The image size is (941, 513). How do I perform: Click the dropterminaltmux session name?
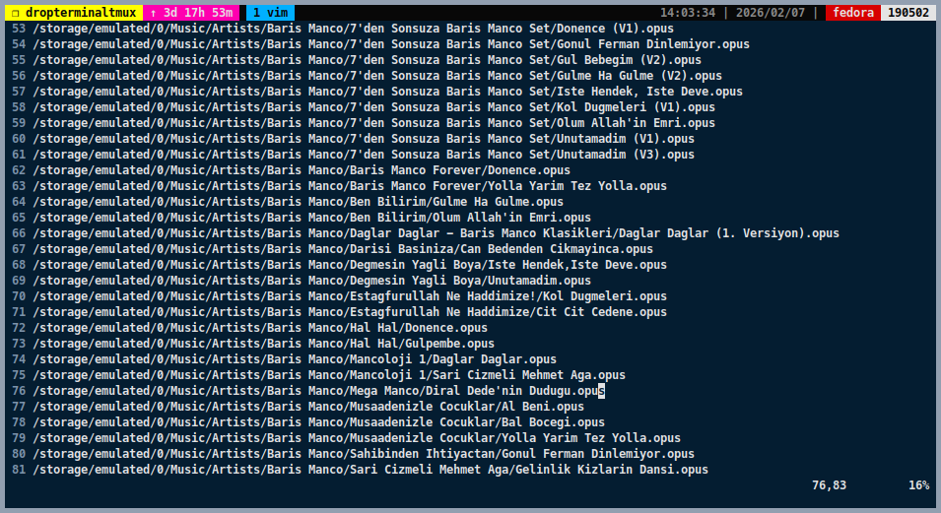[81, 13]
